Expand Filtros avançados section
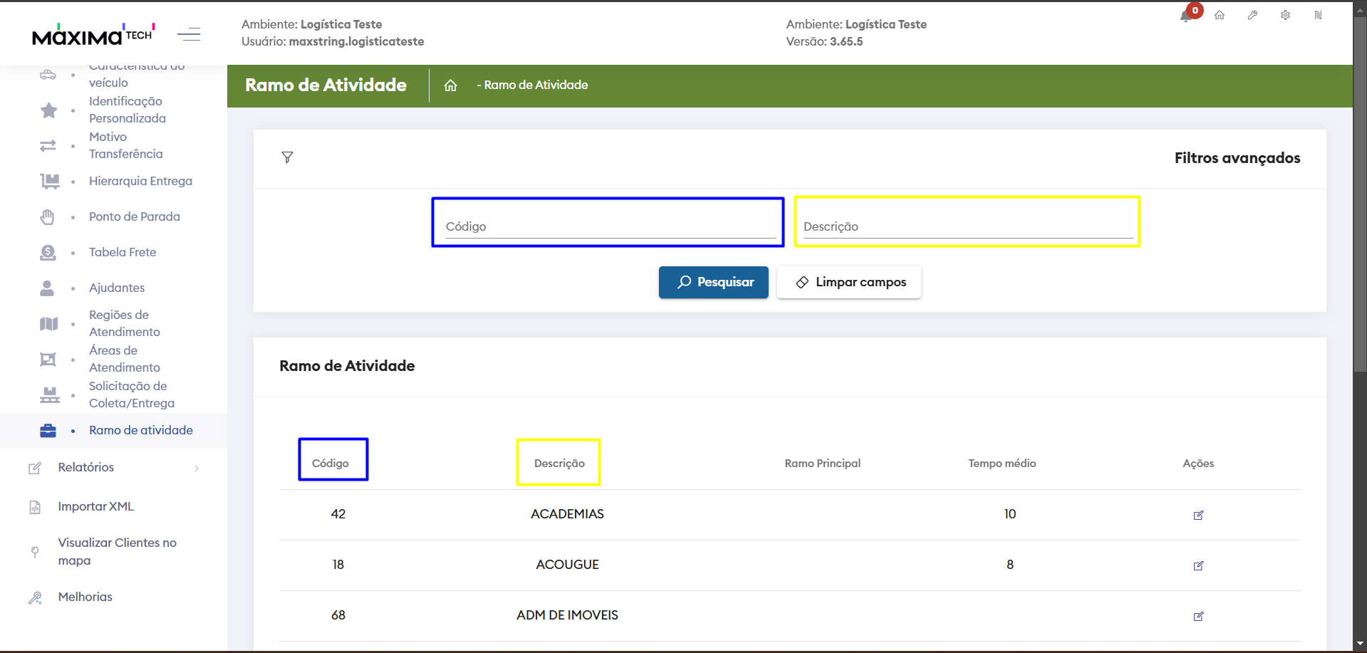This screenshot has height=653, width=1367. [x=1237, y=158]
